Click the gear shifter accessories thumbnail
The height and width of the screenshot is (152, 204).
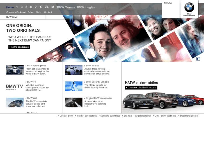point(74,102)
